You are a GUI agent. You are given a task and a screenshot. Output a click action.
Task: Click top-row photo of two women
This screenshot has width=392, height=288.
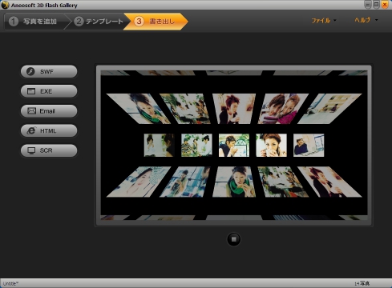tap(282, 109)
